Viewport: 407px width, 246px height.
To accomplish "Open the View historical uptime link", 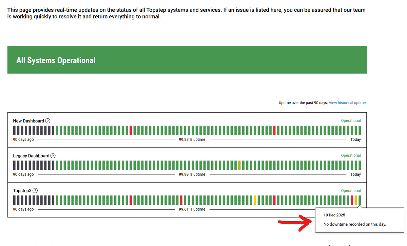I will pyautogui.click(x=348, y=102).
